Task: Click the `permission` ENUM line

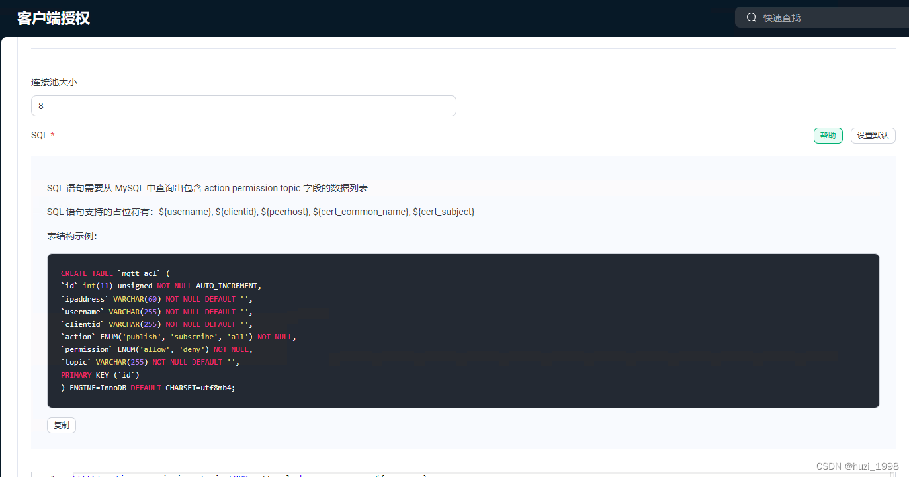Action: point(157,349)
